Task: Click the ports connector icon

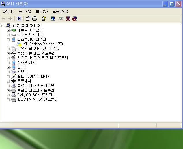Action: (14, 77)
